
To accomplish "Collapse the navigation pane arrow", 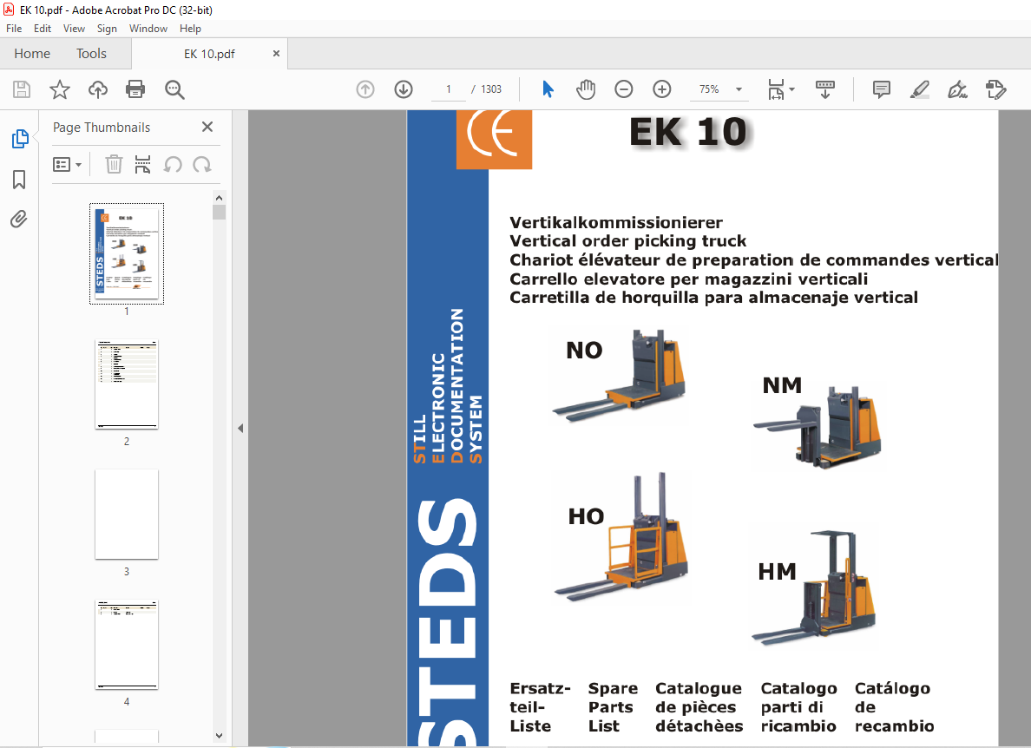I will point(240,428).
